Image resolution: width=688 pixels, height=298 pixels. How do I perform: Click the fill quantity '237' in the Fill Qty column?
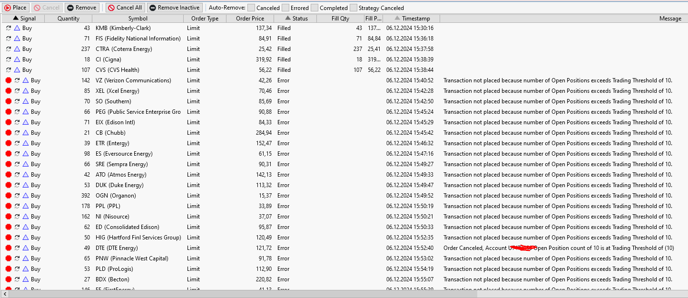[x=358, y=49]
